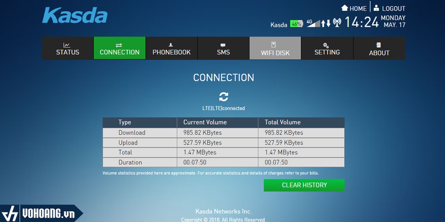Click the MONDAY MAY. 17 date
Viewport: 445px width, 222px height.
coord(393,22)
